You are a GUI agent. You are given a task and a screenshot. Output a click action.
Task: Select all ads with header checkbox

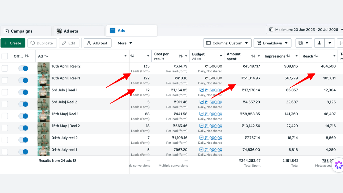coord(5,56)
